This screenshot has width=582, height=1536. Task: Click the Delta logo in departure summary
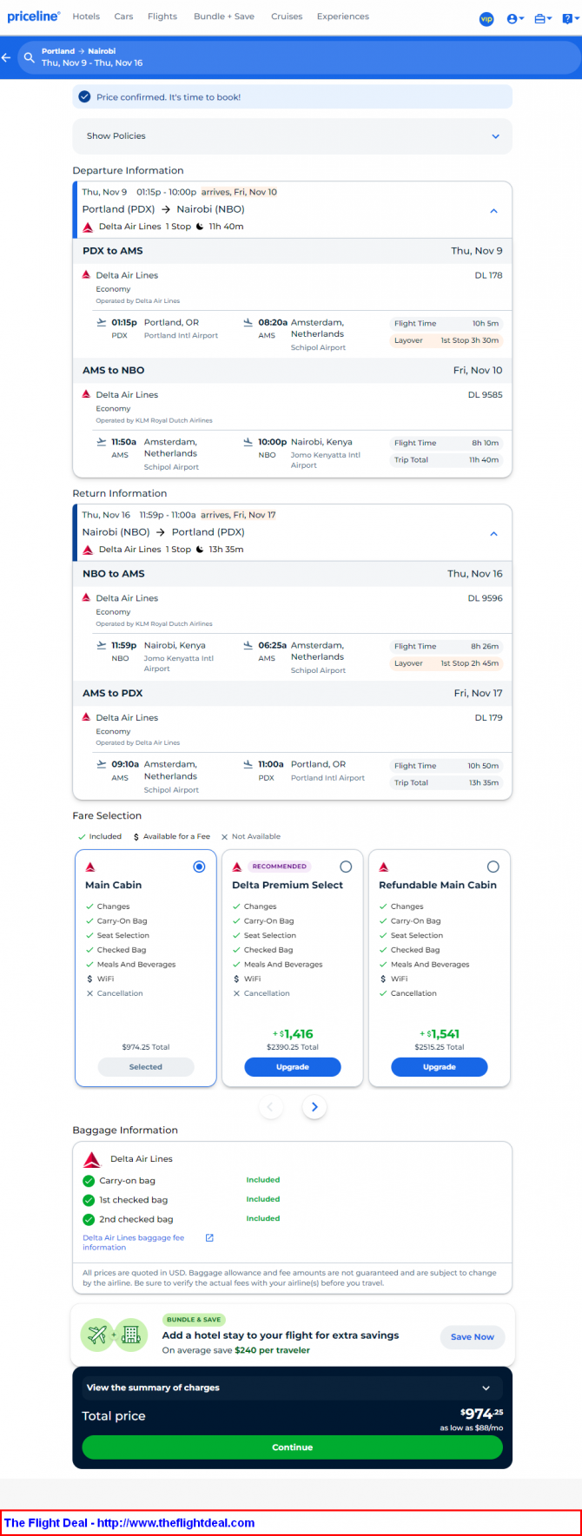(88, 227)
